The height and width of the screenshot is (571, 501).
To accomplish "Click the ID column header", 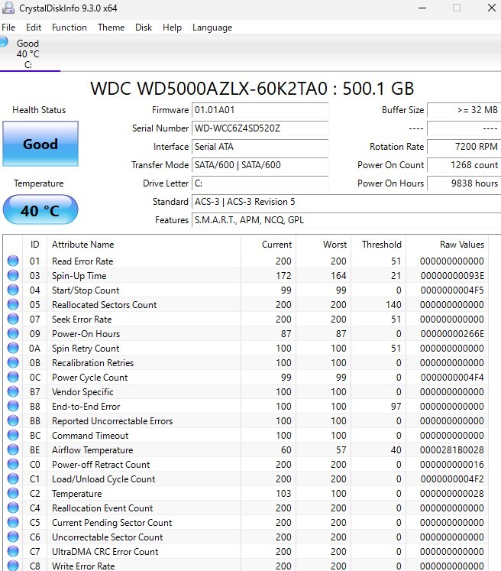I will (x=34, y=245).
